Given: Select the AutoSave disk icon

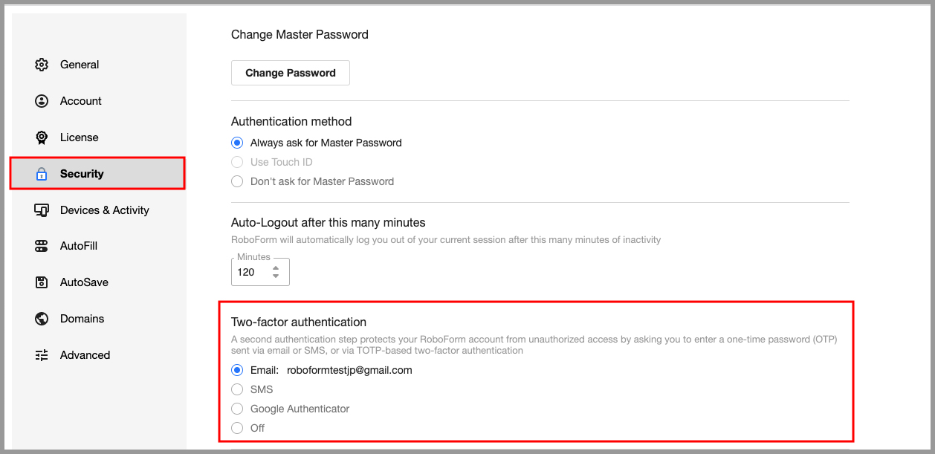Looking at the screenshot, I should [x=42, y=282].
